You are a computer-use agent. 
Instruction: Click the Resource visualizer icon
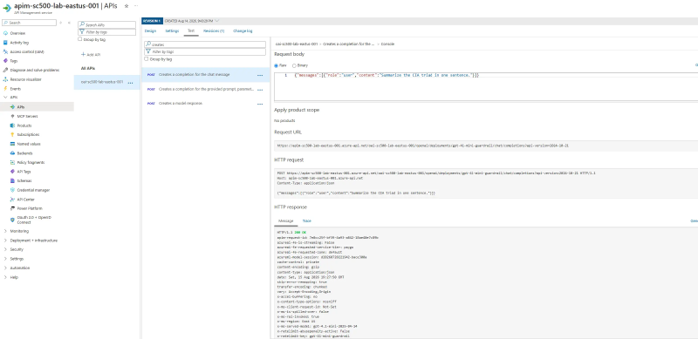coord(5,79)
